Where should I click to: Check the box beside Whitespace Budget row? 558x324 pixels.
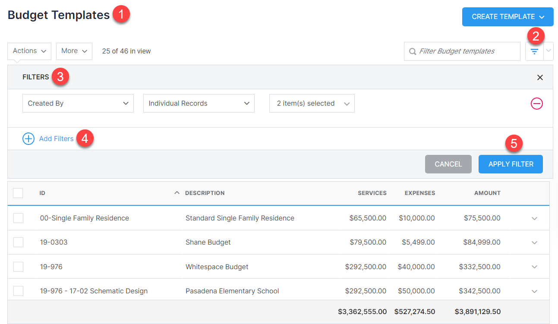pyautogui.click(x=18, y=267)
